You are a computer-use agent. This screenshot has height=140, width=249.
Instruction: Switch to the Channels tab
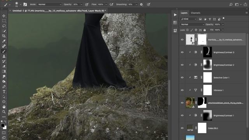point(195,13)
